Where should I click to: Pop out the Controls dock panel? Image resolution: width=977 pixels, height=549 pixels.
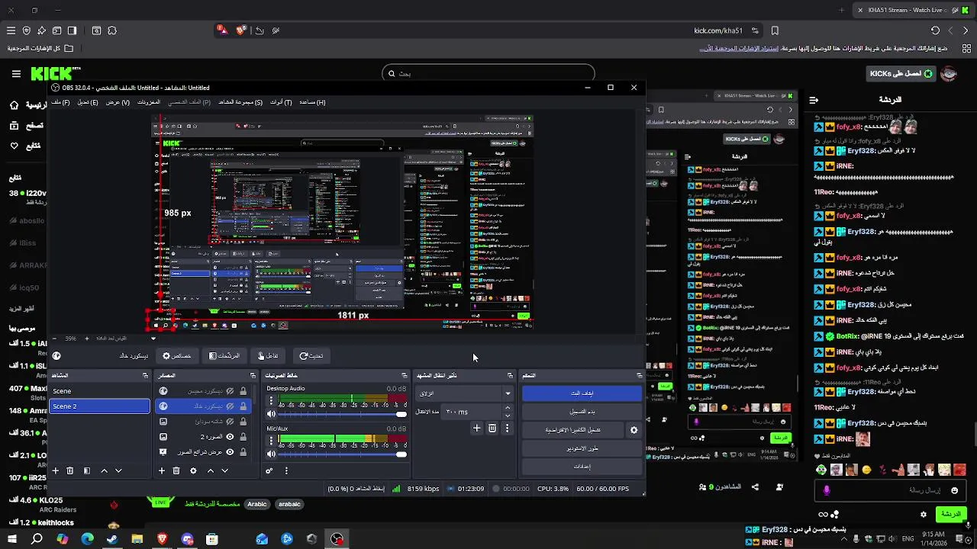click(640, 375)
